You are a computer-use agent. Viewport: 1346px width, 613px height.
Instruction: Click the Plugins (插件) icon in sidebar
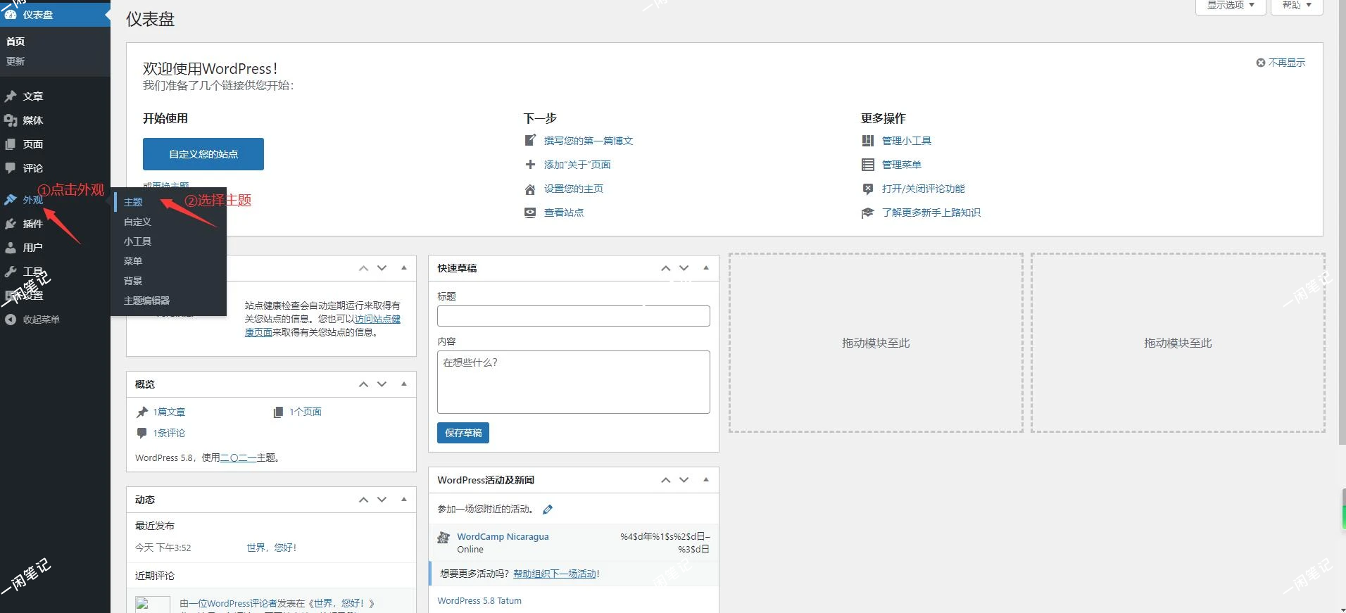click(11, 224)
